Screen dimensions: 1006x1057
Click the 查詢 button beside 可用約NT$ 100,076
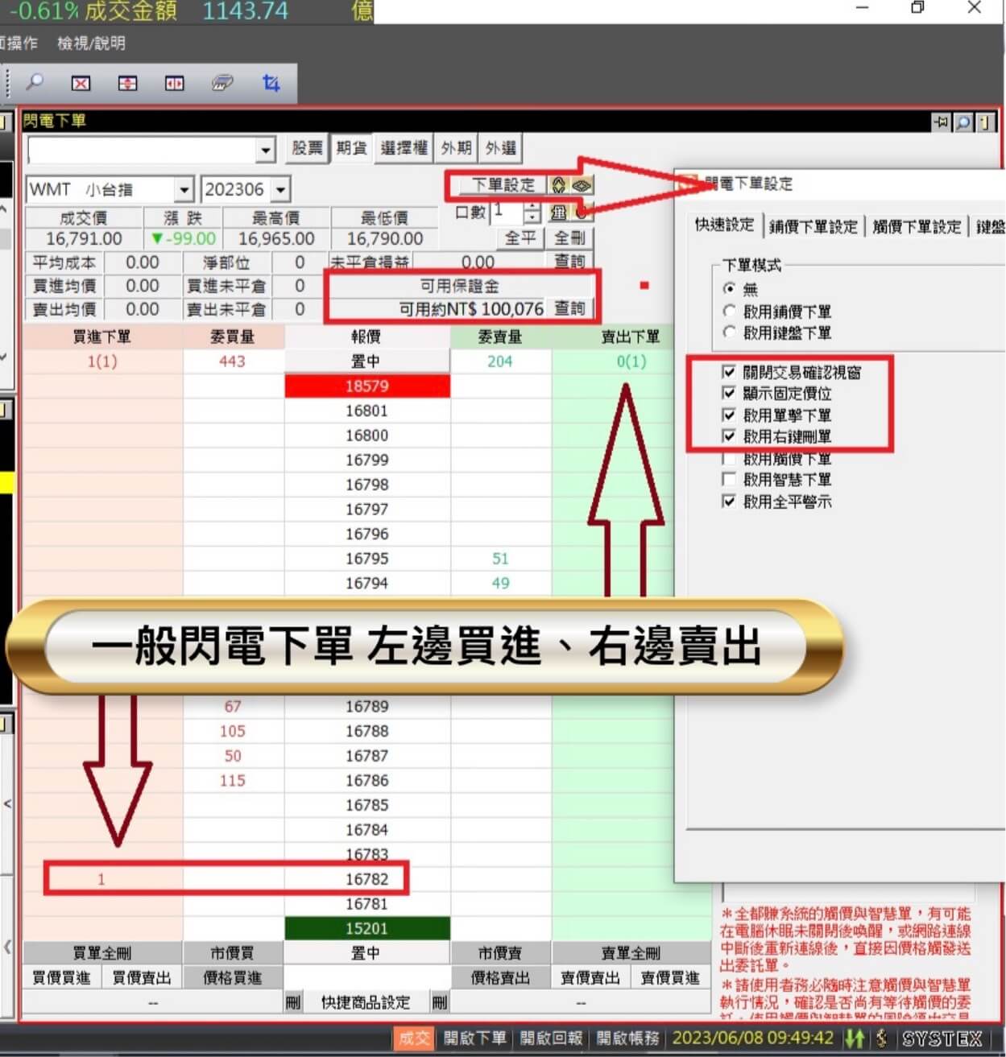[x=569, y=308]
